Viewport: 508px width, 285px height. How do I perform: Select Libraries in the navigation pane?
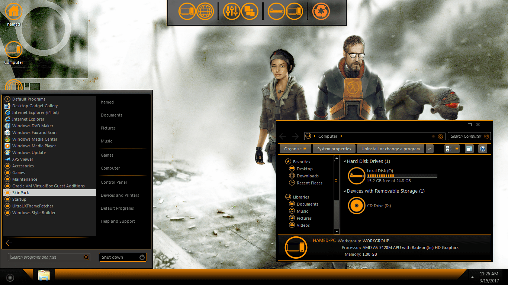[297, 197]
